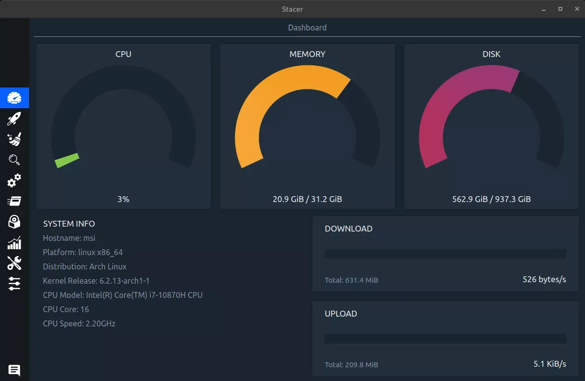Click the 'Platform: linux x86_64' line
Viewport: 585px width, 381px height.
83,252
